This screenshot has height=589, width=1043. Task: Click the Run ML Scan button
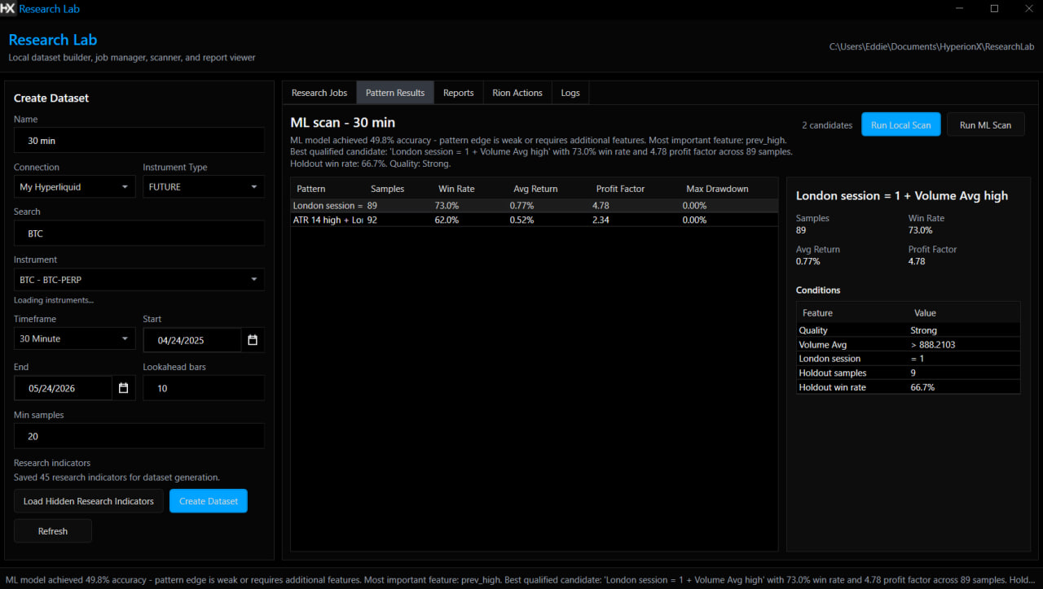pyautogui.click(x=985, y=125)
